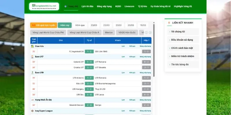Click the Dempo team name
The width and height of the screenshot is (231, 115).
98,105
